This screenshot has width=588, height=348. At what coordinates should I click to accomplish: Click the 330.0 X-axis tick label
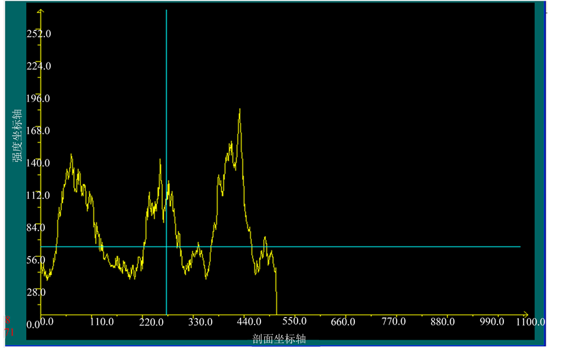click(199, 322)
